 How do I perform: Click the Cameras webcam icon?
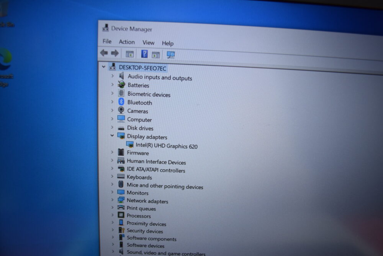[x=121, y=110]
